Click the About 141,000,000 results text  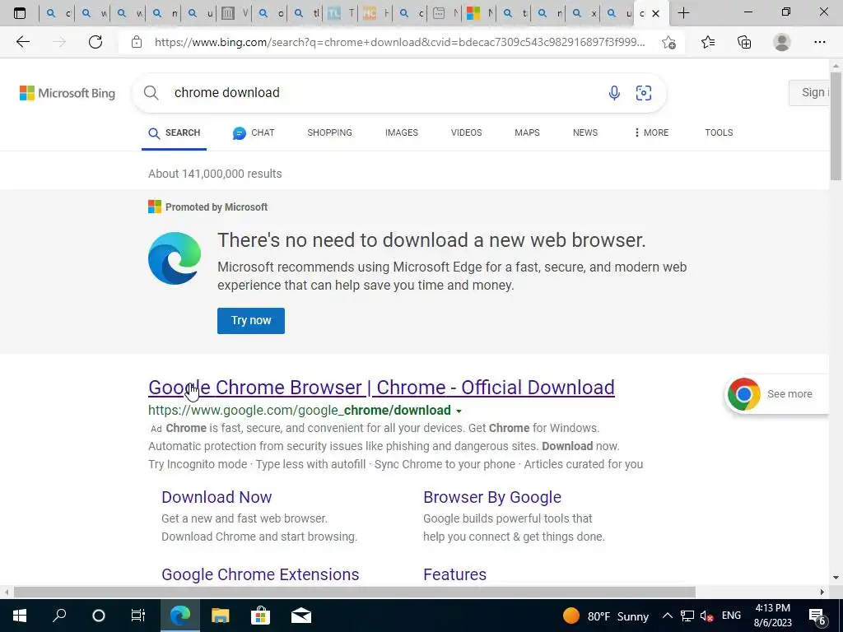[215, 174]
